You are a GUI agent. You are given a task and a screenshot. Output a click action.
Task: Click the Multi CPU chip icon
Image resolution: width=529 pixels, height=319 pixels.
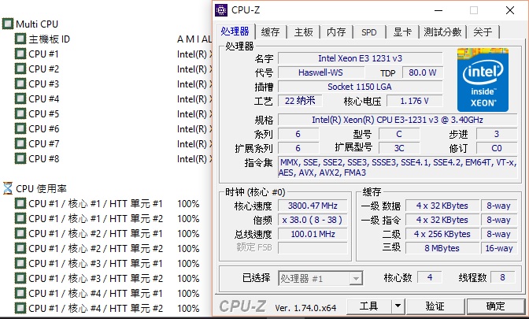[8, 24]
